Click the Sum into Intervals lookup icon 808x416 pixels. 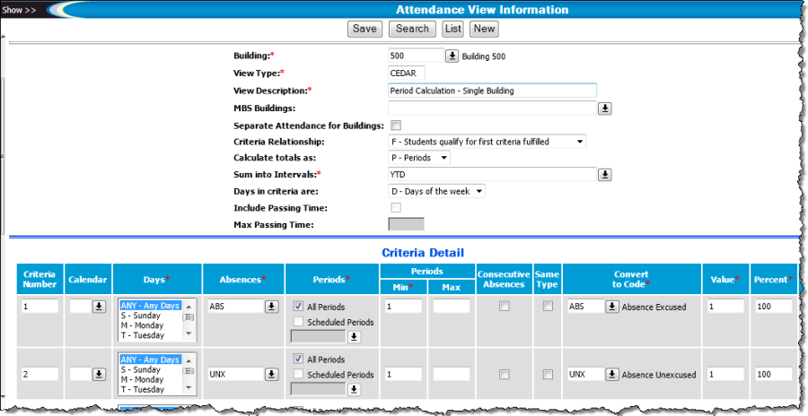605,175
